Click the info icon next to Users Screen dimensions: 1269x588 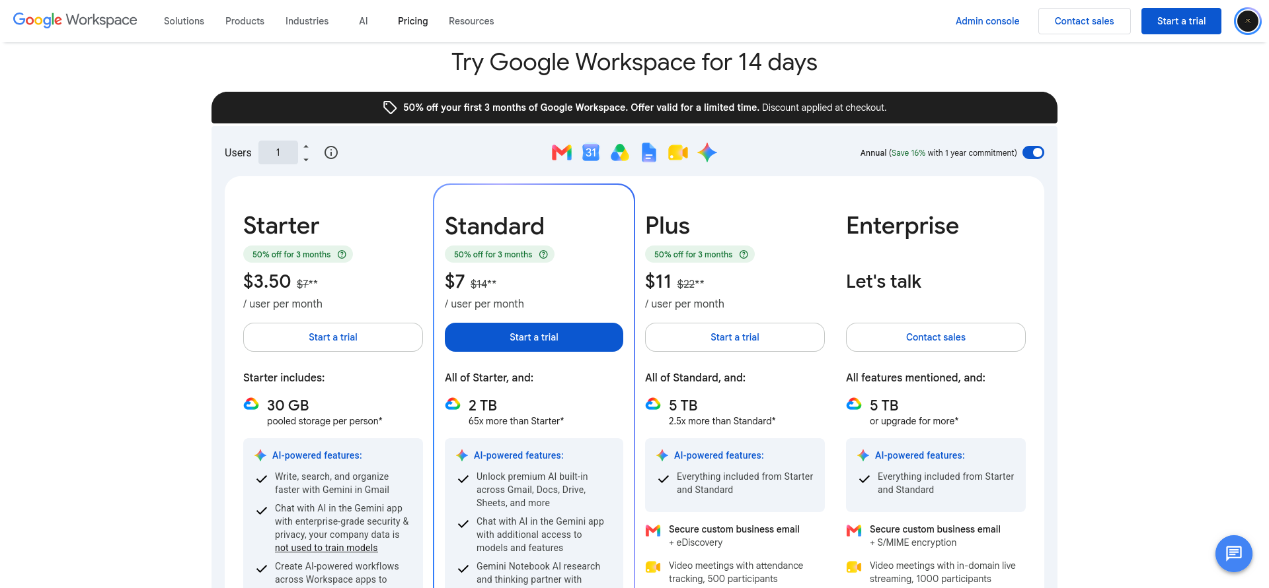(x=331, y=152)
